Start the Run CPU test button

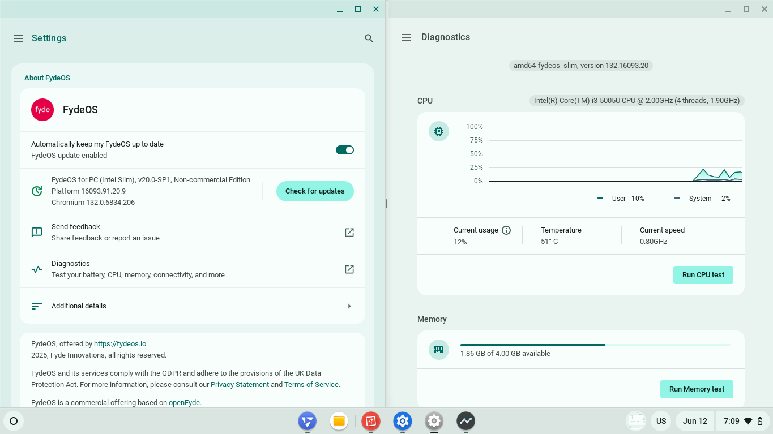pos(703,275)
